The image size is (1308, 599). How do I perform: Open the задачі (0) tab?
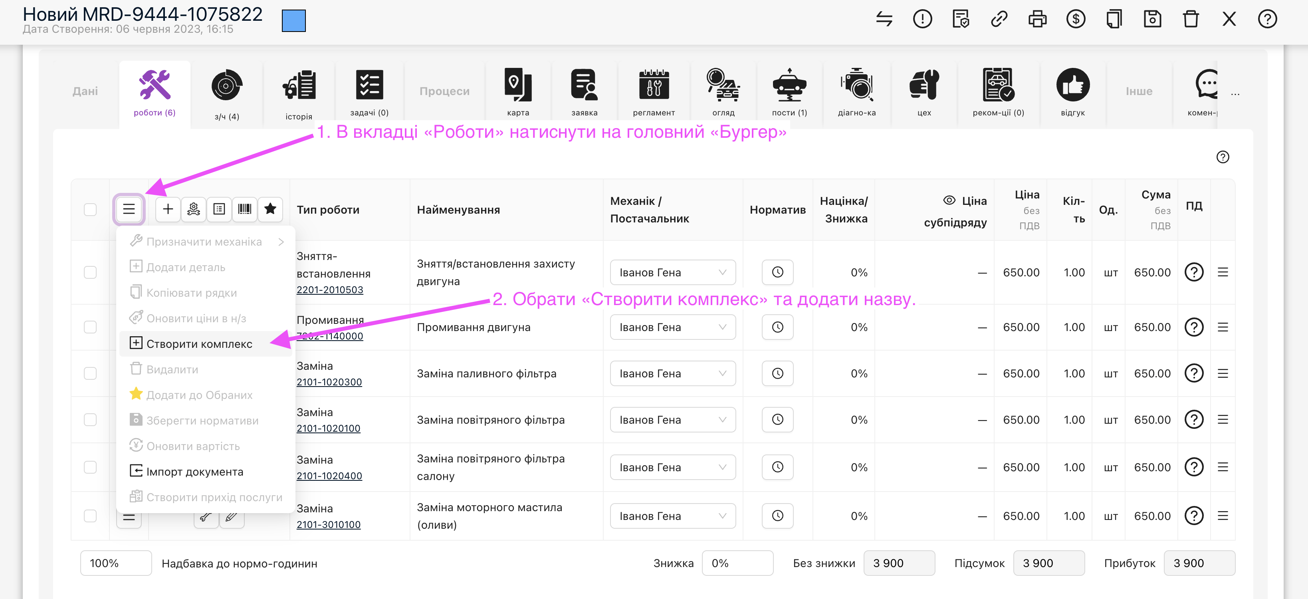click(369, 93)
